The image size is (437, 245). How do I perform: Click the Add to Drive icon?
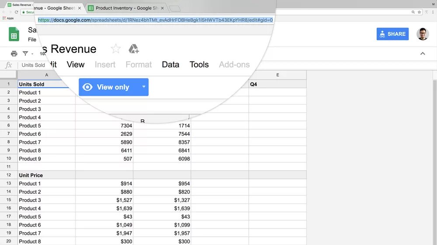(133, 49)
